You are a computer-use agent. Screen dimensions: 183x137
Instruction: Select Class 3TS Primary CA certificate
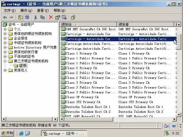[x=83, y=102]
